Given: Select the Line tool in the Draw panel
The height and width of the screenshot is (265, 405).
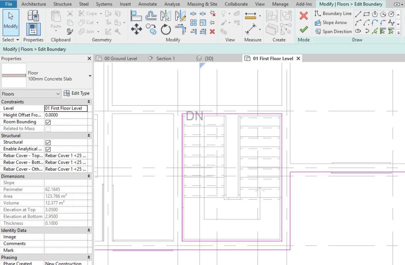Looking at the screenshot, I should point(357,14).
